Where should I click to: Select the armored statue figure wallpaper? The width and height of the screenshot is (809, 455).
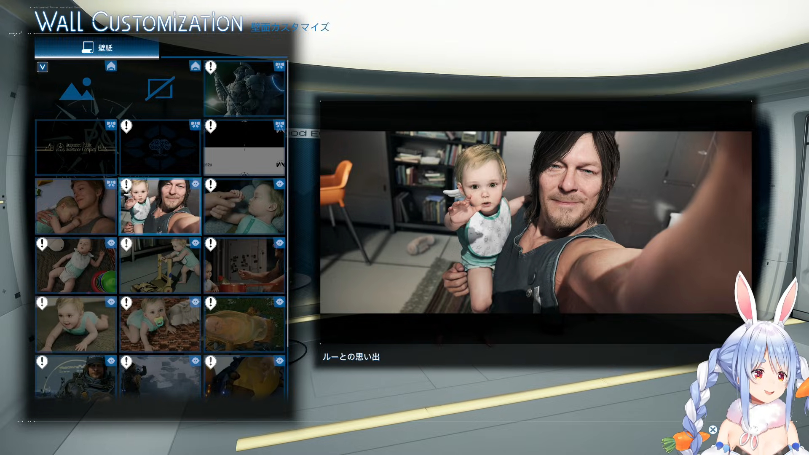click(244, 88)
